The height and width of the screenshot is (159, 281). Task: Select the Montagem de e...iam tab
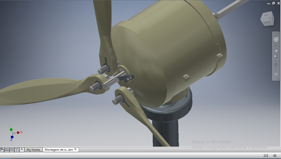pyautogui.click(x=59, y=149)
